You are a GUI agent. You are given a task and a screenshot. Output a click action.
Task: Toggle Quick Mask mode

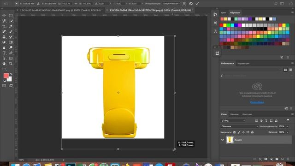pos(4,86)
